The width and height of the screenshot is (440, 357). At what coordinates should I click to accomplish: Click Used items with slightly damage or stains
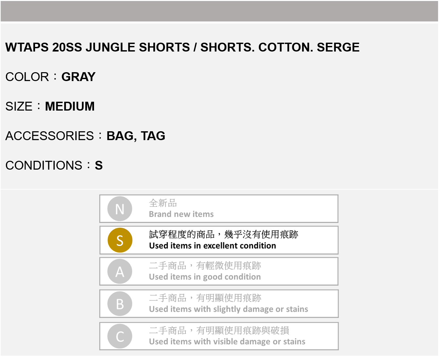pos(228,309)
